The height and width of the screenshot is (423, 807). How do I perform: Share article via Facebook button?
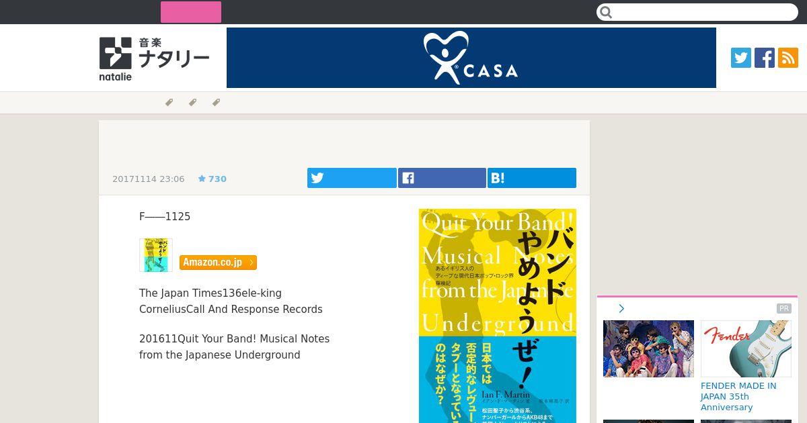point(442,178)
